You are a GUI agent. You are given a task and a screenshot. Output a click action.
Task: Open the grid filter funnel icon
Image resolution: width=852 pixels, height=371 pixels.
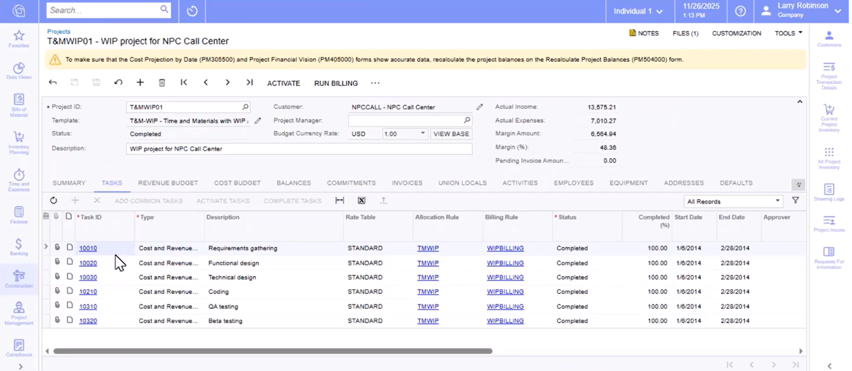click(796, 201)
